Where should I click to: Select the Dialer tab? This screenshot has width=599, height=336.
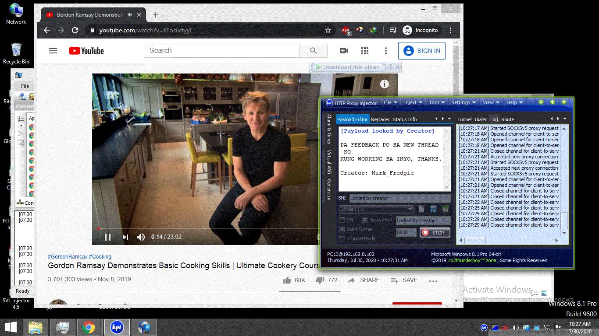(x=481, y=119)
